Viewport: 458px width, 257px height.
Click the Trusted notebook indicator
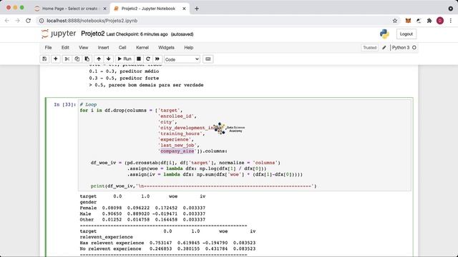[x=369, y=48]
